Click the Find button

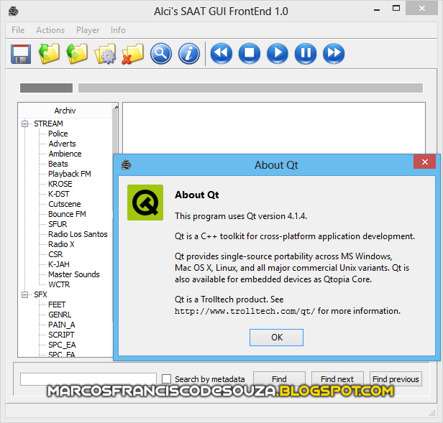[x=279, y=378]
